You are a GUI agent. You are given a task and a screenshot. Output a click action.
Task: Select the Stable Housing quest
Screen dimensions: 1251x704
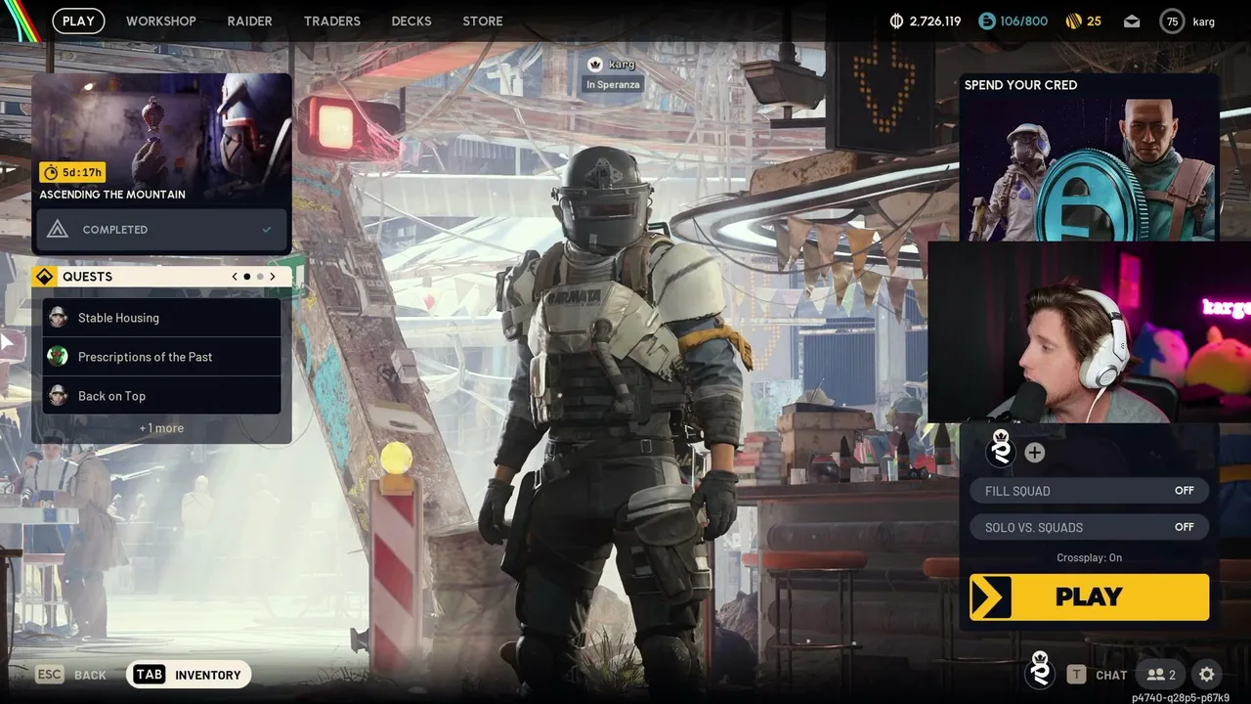coord(162,318)
